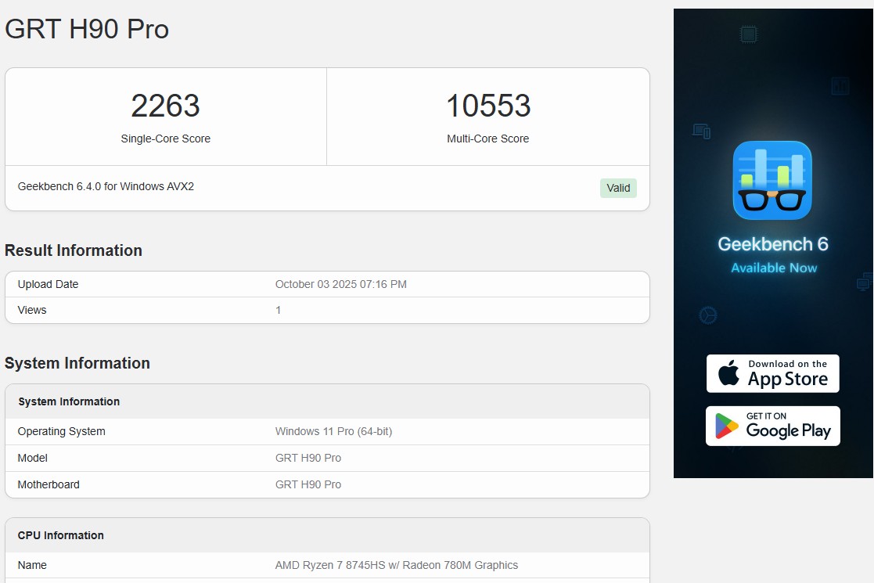Select GRT H90 Pro value in Motherboard row

[308, 485]
